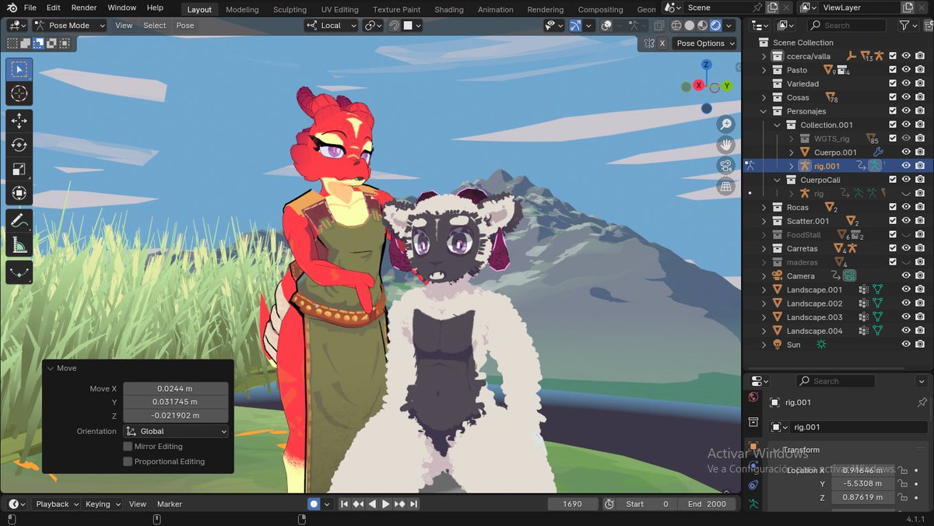
Task: Switch to the Sculpting workspace tab
Action: click(x=290, y=9)
